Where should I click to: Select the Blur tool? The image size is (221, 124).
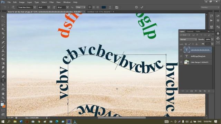pos(3,68)
